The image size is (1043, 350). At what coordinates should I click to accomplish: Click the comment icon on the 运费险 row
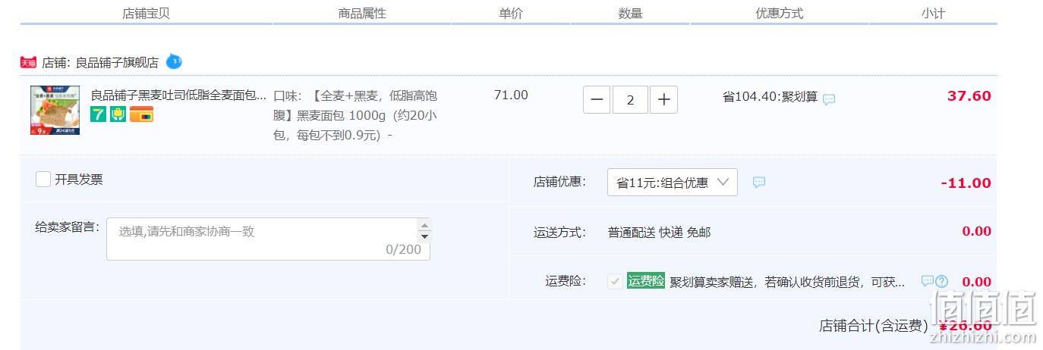(927, 281)
